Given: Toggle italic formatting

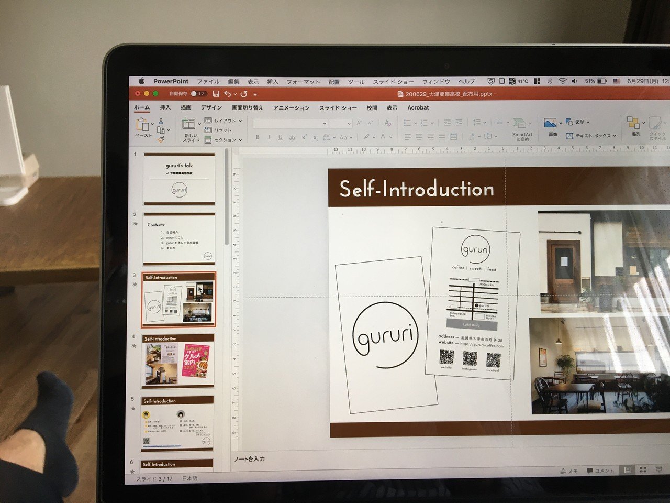Looking at the screenshot, I should (x=269, y=137).
